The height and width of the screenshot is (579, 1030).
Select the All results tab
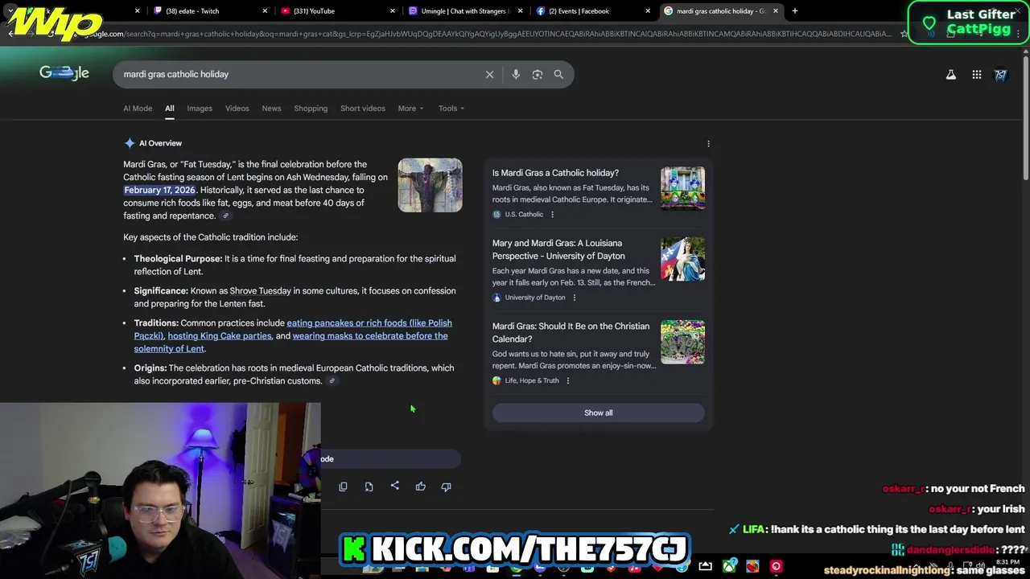tap(170, 109)
